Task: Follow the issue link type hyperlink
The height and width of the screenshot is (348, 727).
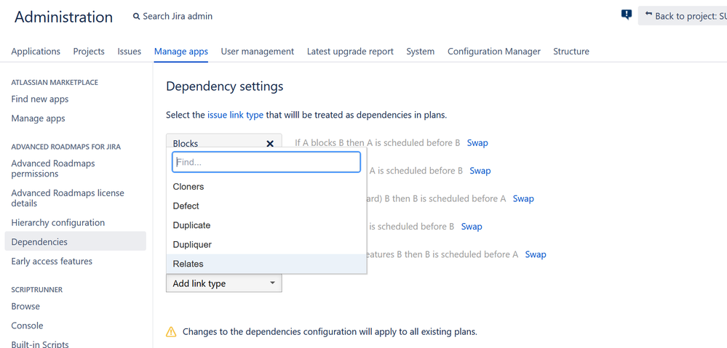Action: pos(235,116)
